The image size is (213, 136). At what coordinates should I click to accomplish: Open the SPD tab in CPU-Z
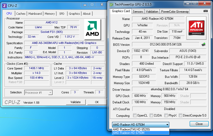click(62, 14)
